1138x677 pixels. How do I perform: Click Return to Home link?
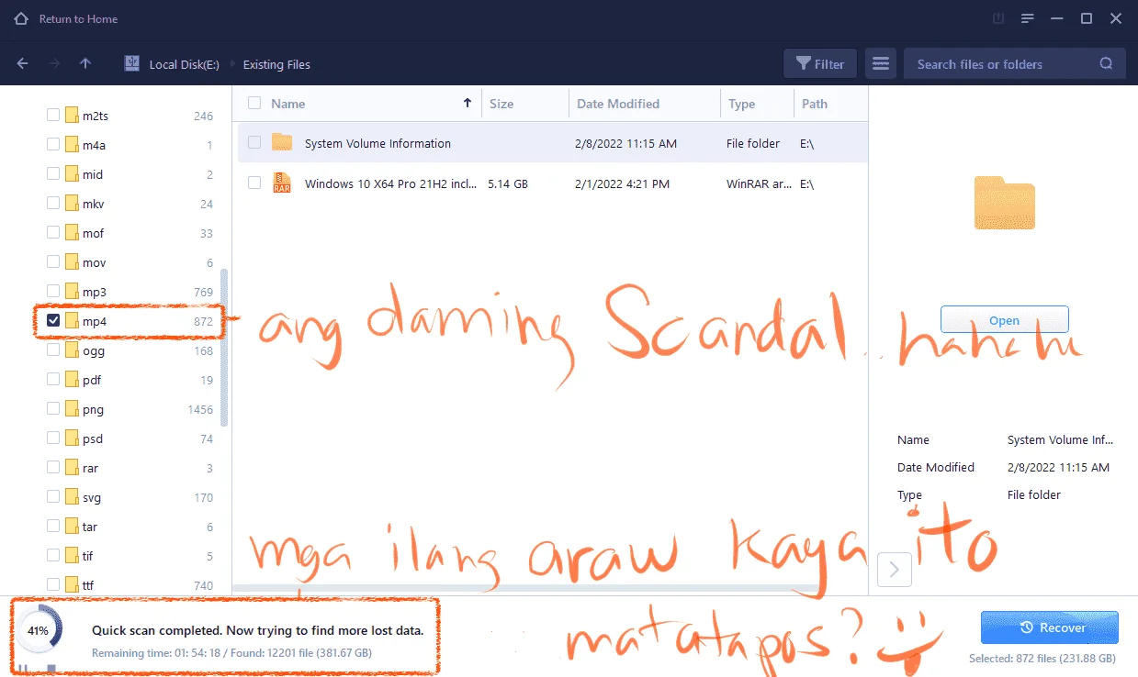click(78, 18)
